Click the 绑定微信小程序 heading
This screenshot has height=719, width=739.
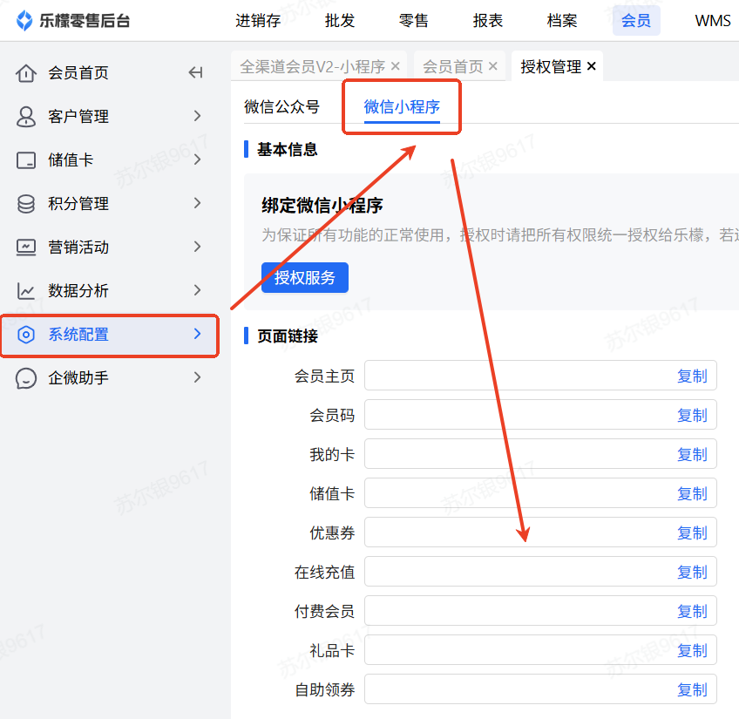click(x=322, y=206)
